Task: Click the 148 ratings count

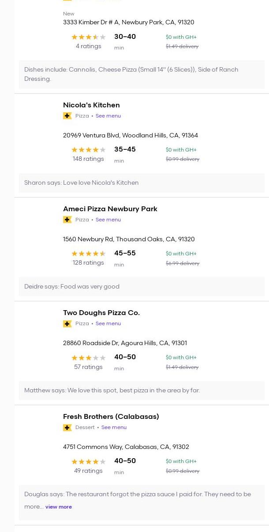Action: (x=88, y=159)
